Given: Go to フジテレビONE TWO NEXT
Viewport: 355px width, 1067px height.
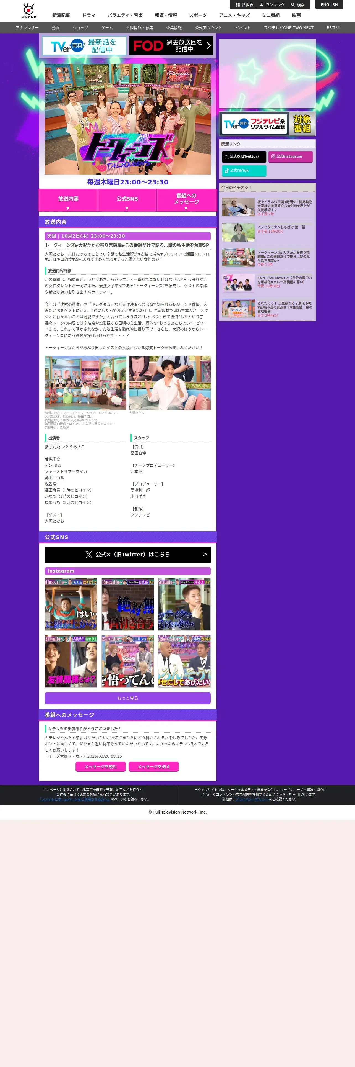Looking at the screenshot, I should (x=288, y=28).
